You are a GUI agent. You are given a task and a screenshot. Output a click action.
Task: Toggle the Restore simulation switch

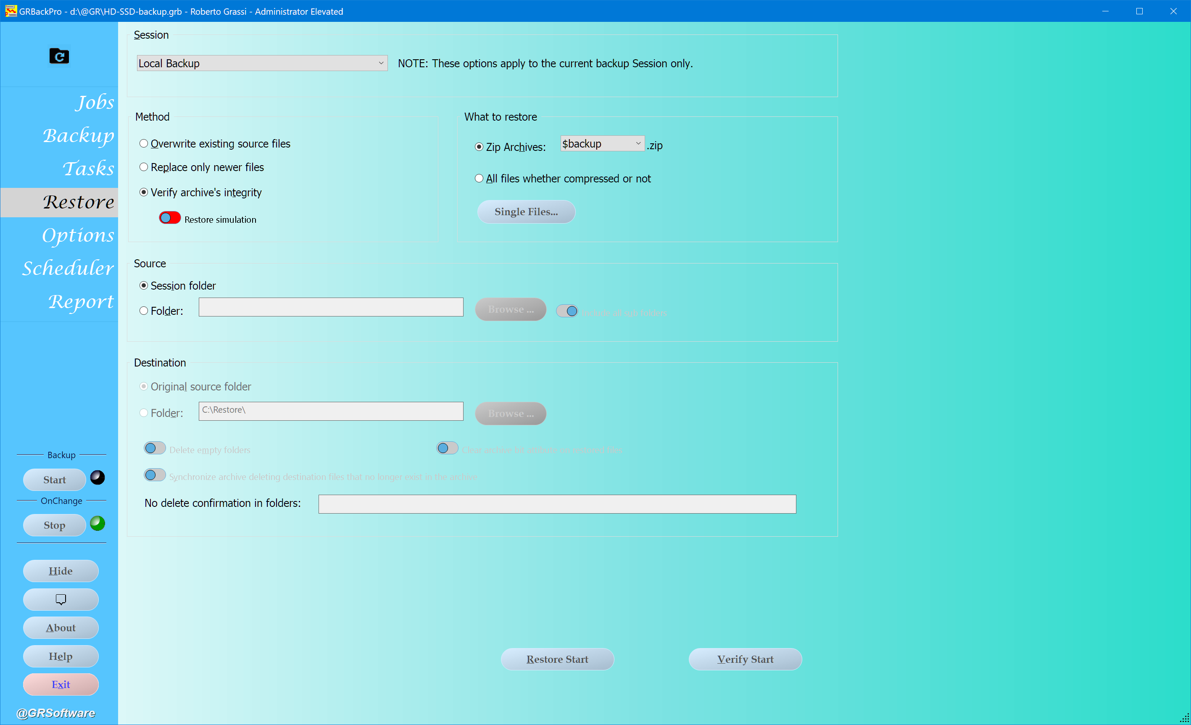click(x=170, y=218)
